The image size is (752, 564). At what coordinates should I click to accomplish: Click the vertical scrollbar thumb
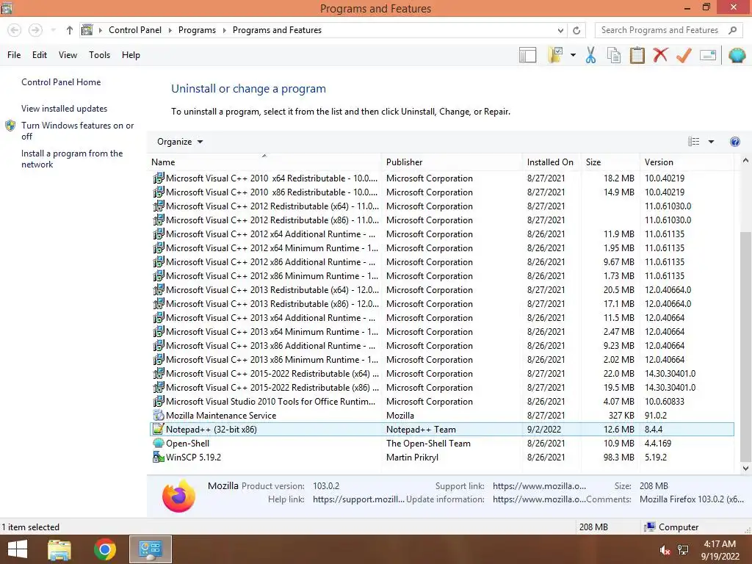click(745, 345)
